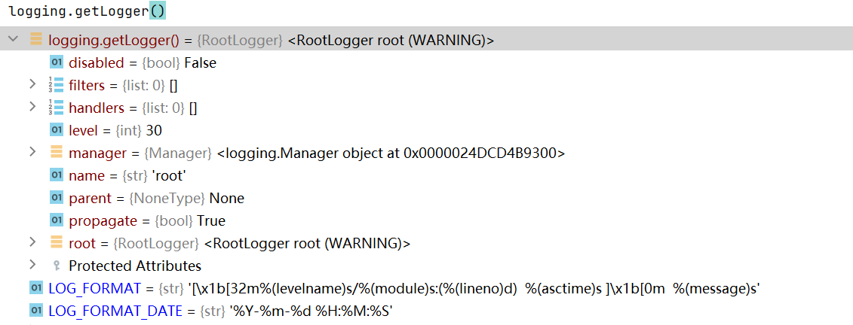Screen dimensions: 853x325
Task: Expand Protected Attributes
Action: (32, 266)
